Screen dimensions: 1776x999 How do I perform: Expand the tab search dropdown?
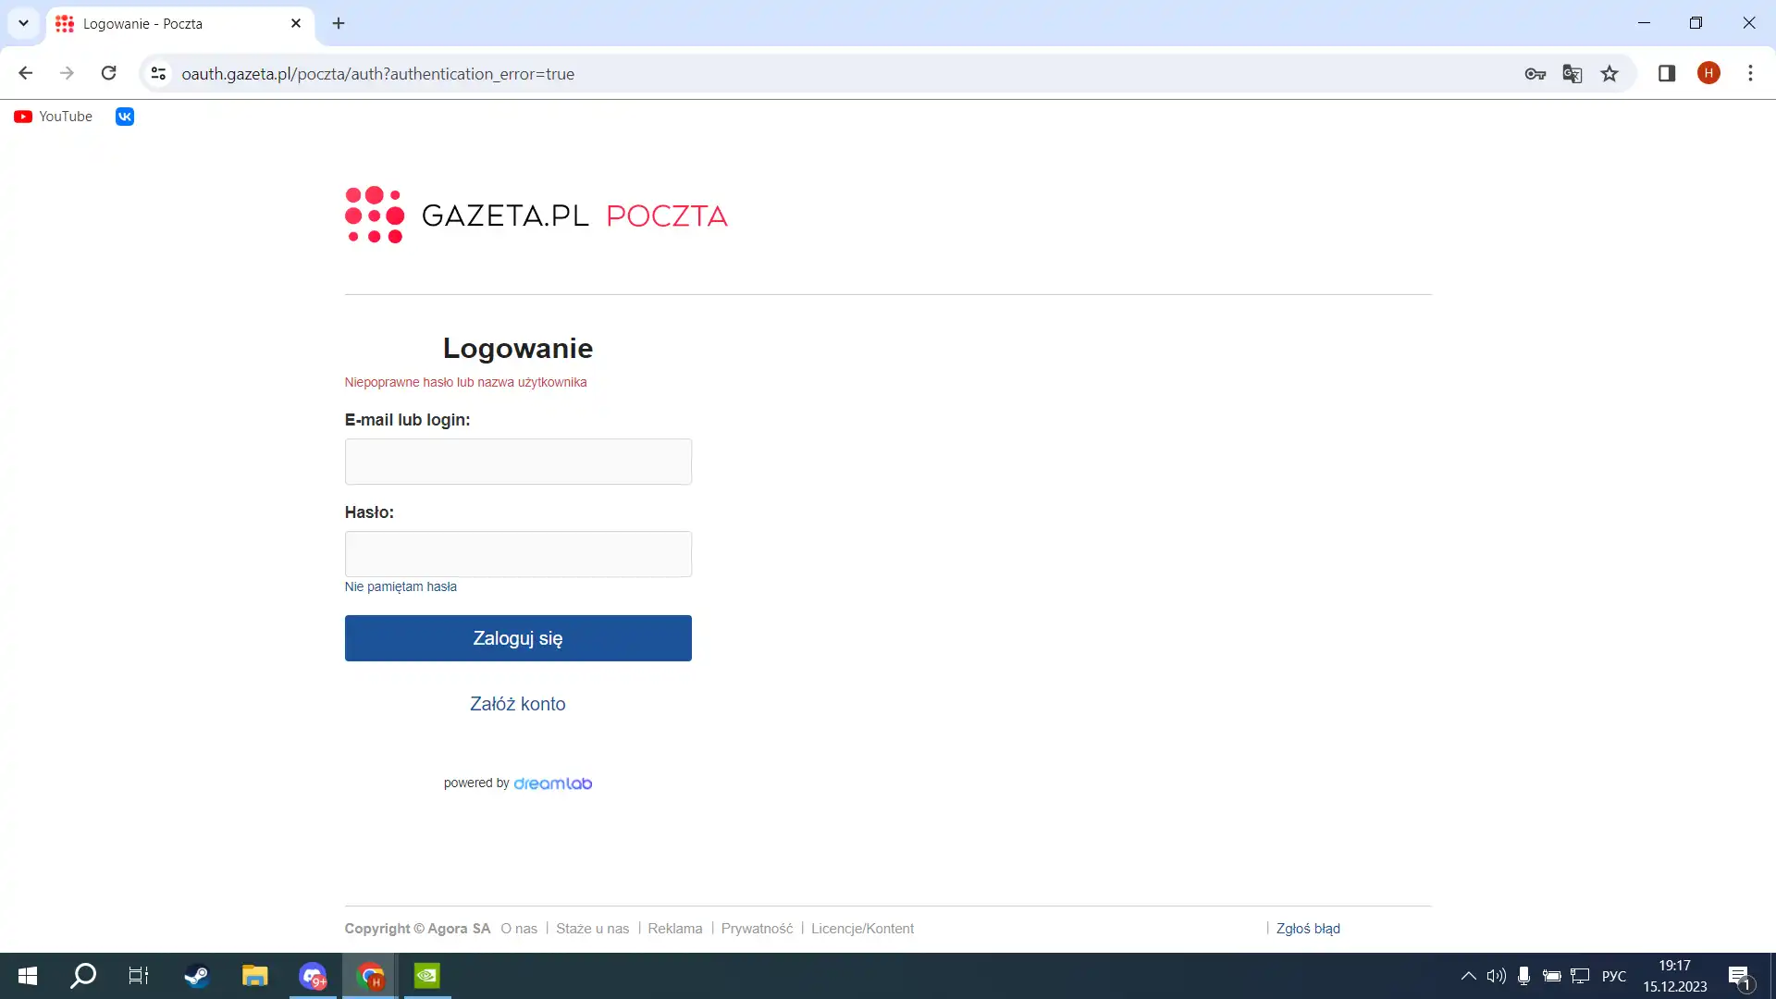pyautogui.click(x=23, y=23)
